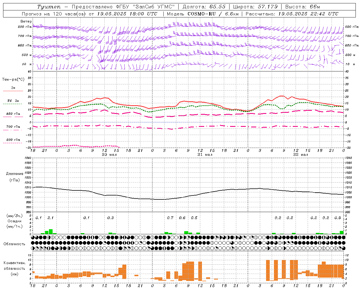Click the 21 мая date label
This screenshot has width=360, height=288.
(x=205, y=155)
